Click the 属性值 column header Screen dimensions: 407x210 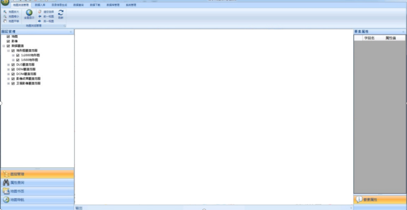point(391,38)
